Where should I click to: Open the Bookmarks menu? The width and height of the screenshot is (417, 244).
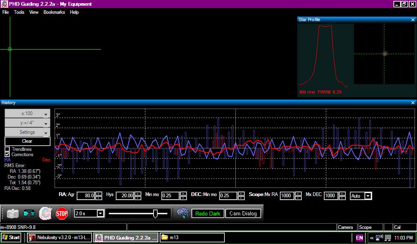pos(54,12)
